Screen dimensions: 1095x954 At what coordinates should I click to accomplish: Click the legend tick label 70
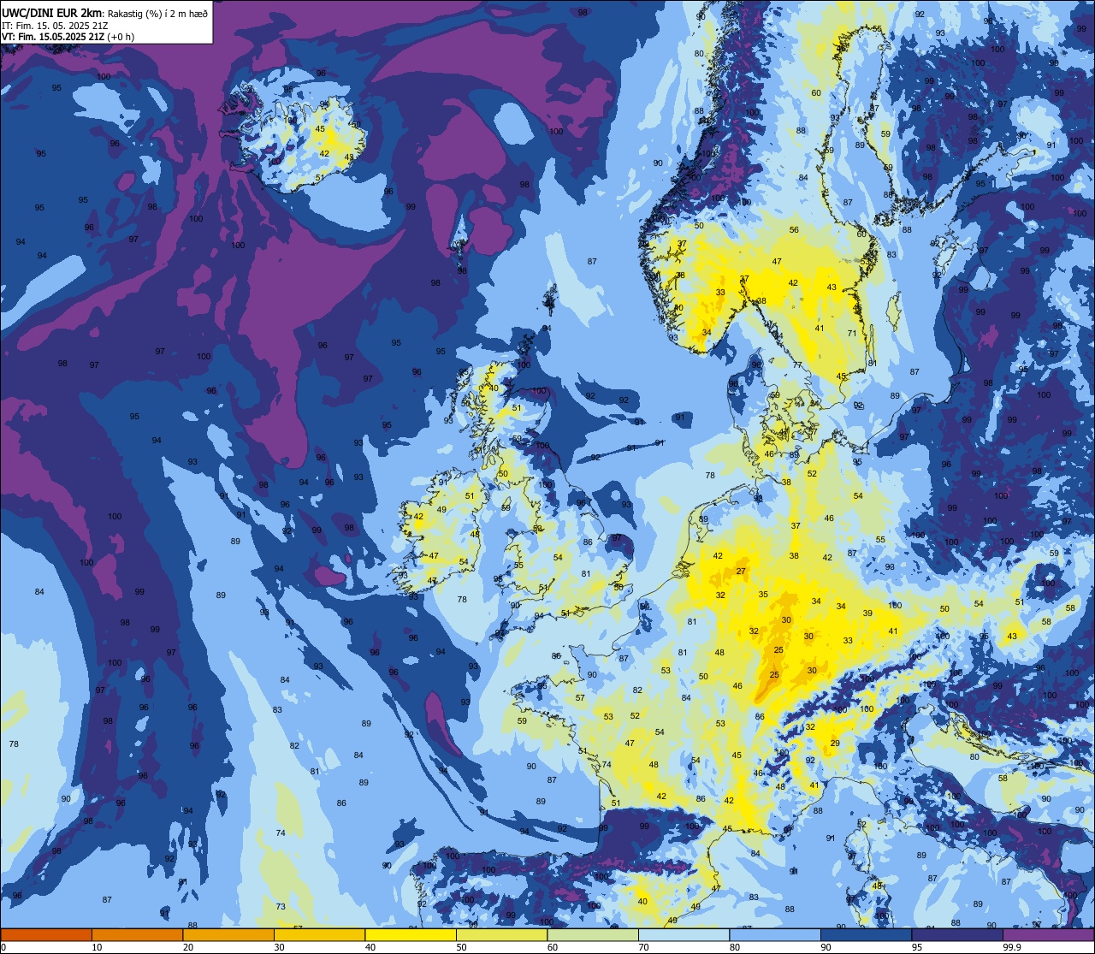point(643,947)
